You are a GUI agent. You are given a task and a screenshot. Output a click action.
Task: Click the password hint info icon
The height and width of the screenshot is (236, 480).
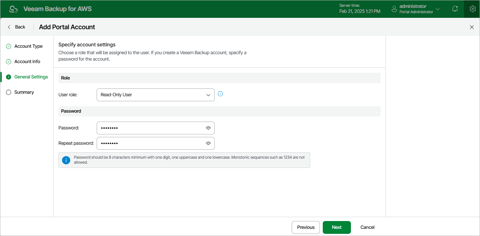[x=66, y=160]
